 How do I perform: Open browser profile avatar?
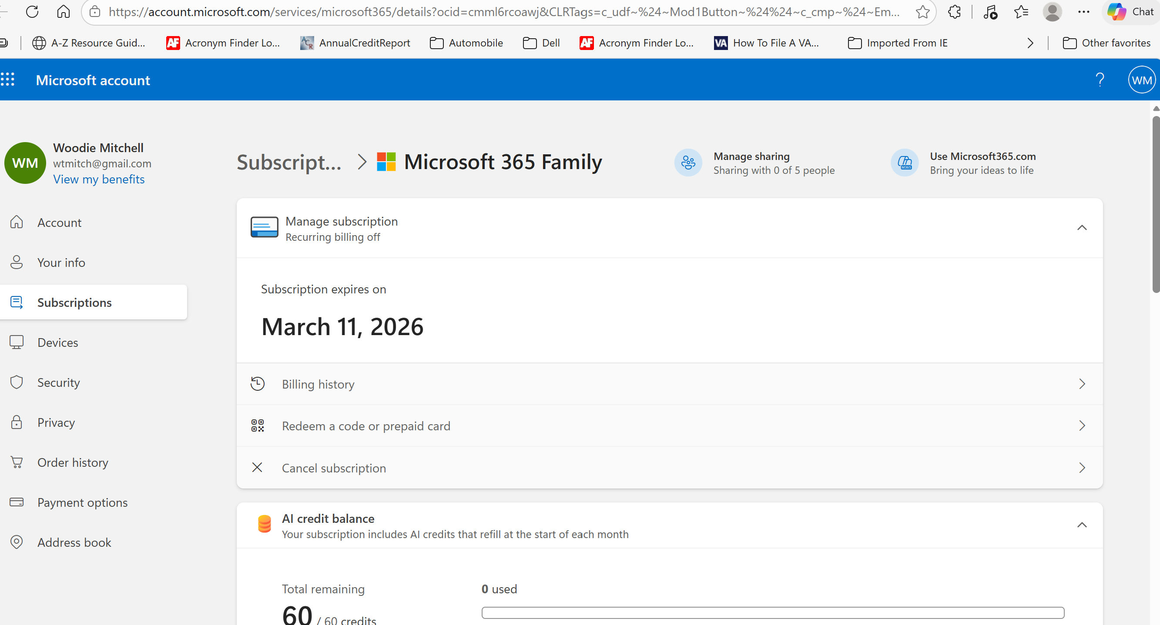click(x=1052, y=12)
